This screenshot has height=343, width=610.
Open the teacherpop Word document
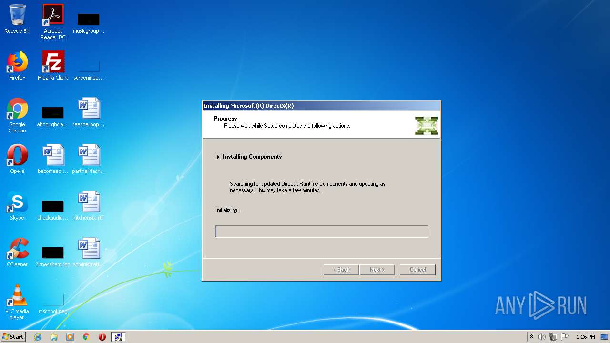click(x=89, y=112)
